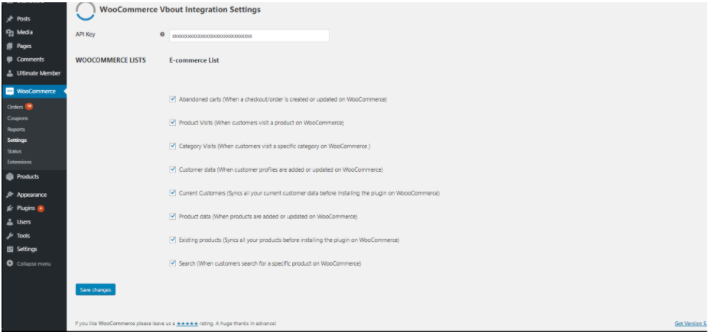
Task: Click the Media icon in sidebar
Action: point(10,33)
